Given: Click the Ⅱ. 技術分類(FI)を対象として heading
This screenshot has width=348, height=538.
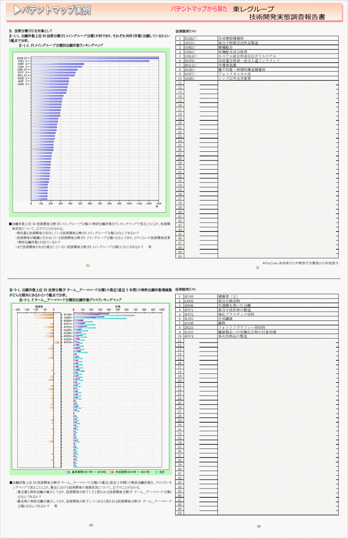Looking at the screenshot, I should pos(31,31).
